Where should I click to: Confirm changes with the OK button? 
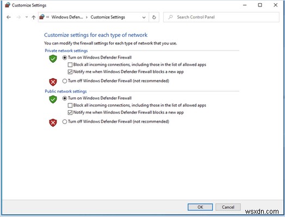click(200, 207)
